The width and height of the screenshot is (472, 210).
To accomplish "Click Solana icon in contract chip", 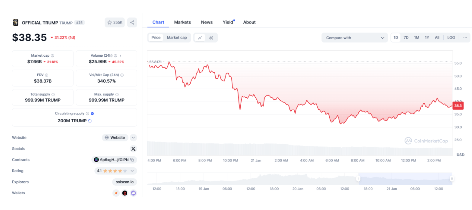I will 96,160.
